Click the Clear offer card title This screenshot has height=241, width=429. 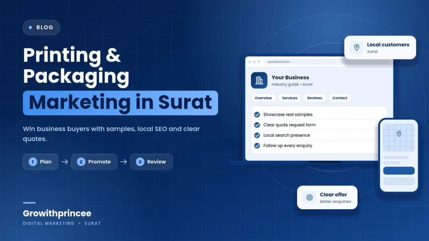coord(333,195)
